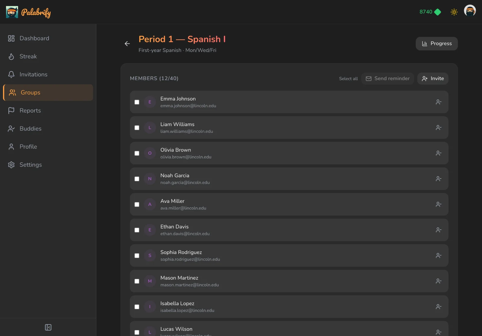Open the Profile page

click(48, 147)
